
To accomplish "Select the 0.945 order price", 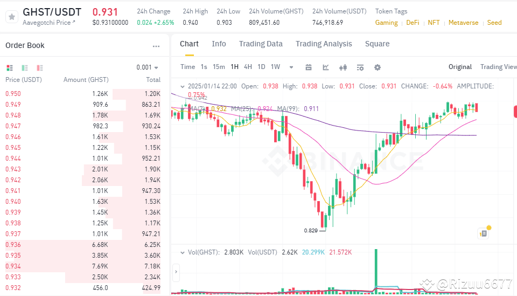I will coord(13,148).
